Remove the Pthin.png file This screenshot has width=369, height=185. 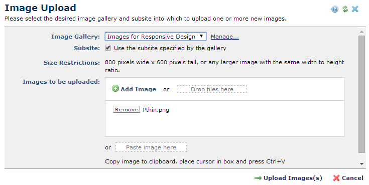[x=127, y=109]
